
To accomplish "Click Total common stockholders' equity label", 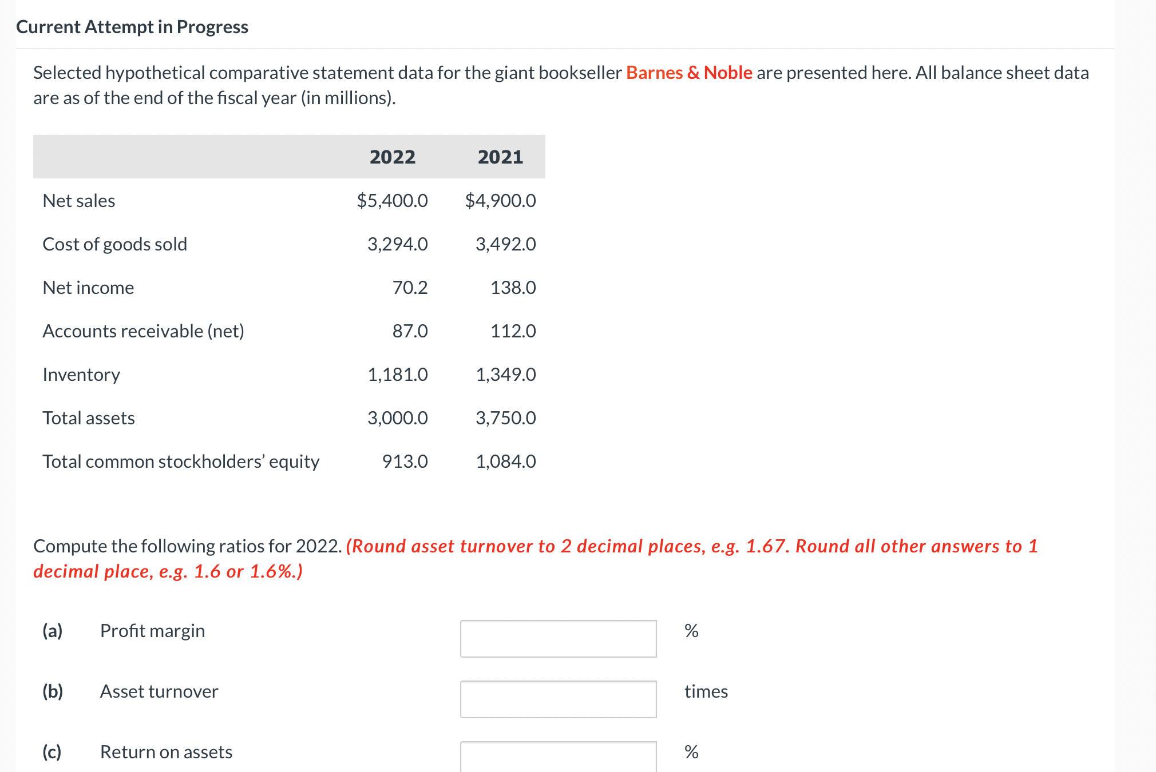I will (x=181, y=461).
